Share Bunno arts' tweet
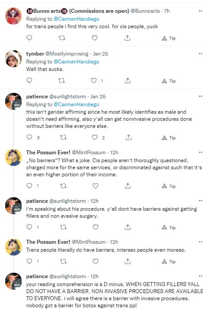 click(127, 38)
